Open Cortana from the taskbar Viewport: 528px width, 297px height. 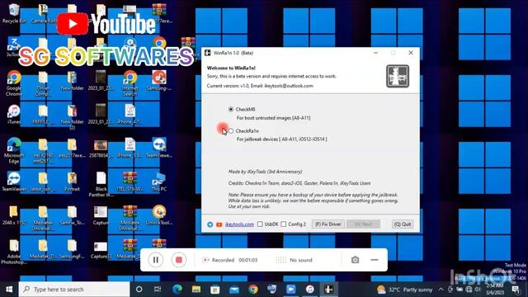[x=139, y=290]
